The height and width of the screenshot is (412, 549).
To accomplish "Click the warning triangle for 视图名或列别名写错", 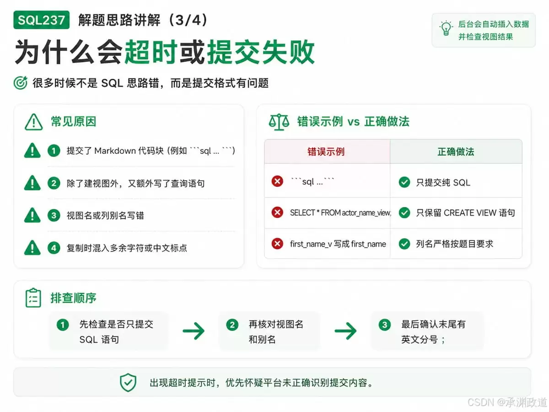I will [x=32, y=215].
